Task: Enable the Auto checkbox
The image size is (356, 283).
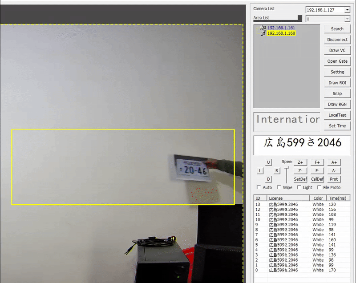Action: point(259,187)
